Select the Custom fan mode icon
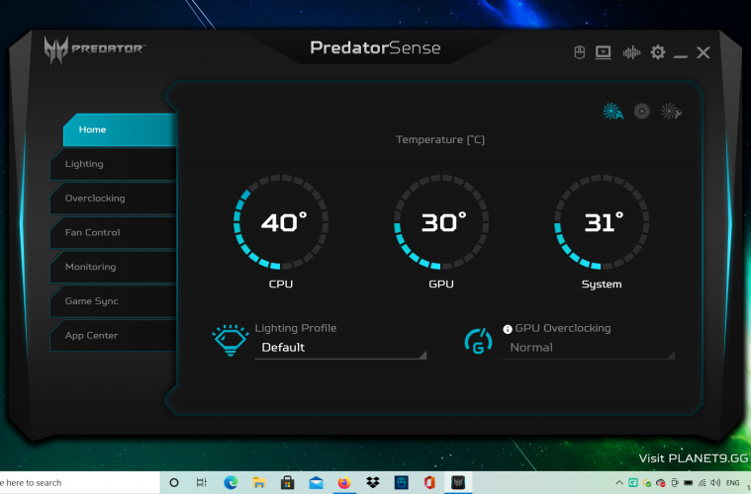 [671, 111]
